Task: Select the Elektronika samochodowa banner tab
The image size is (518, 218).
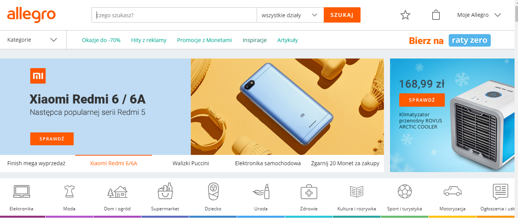Action: point(268,163)
